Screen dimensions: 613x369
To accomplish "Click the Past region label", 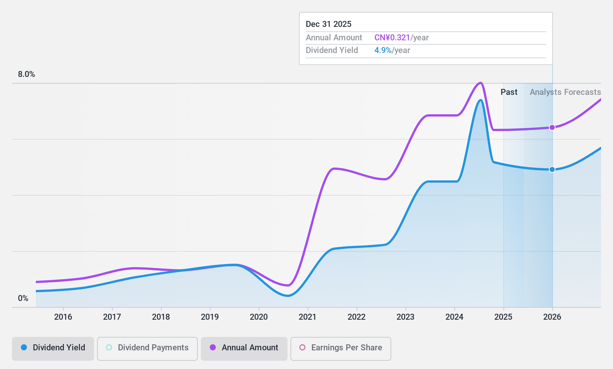I will pos(509,92).
